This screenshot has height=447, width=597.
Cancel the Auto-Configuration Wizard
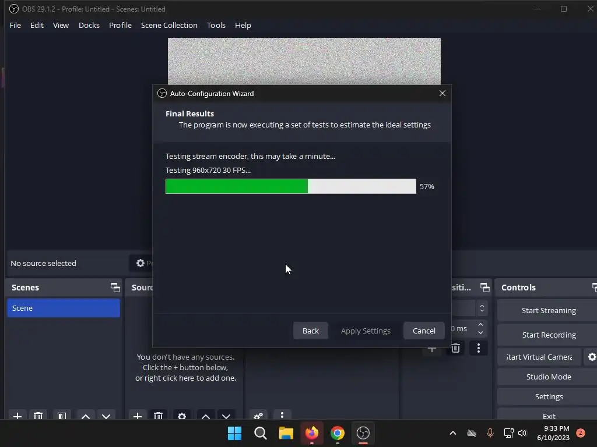click(424, 331)
